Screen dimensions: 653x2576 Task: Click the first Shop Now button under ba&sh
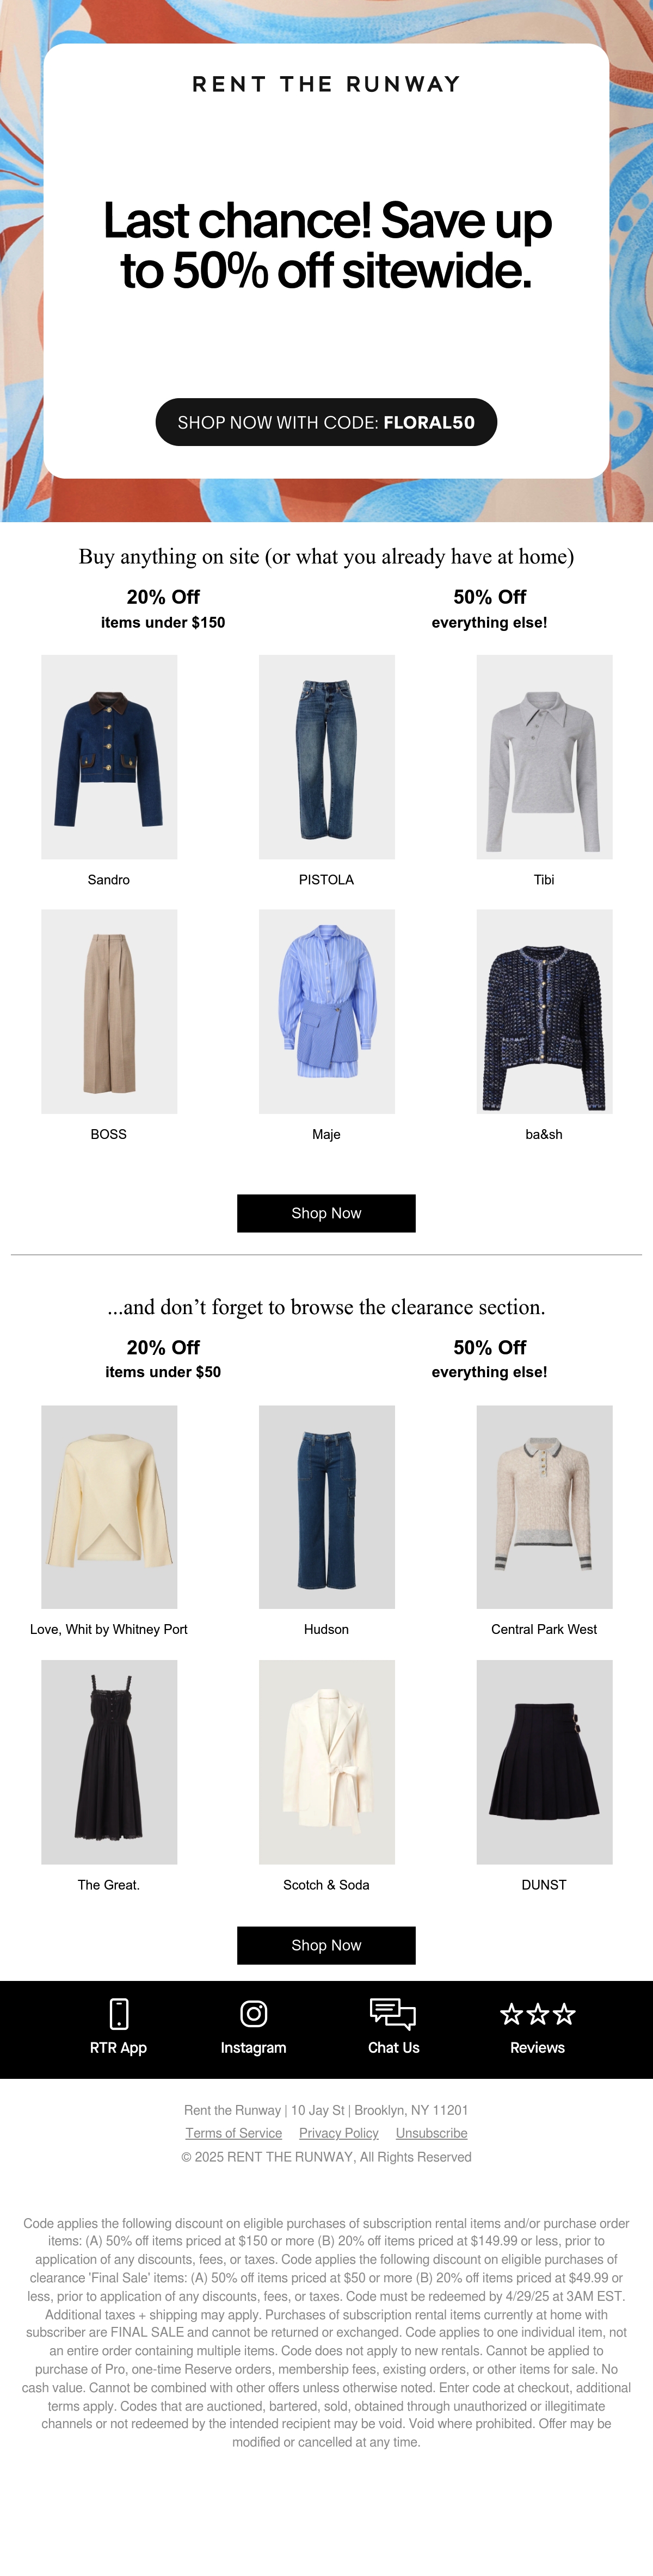tap(326, 1213)
